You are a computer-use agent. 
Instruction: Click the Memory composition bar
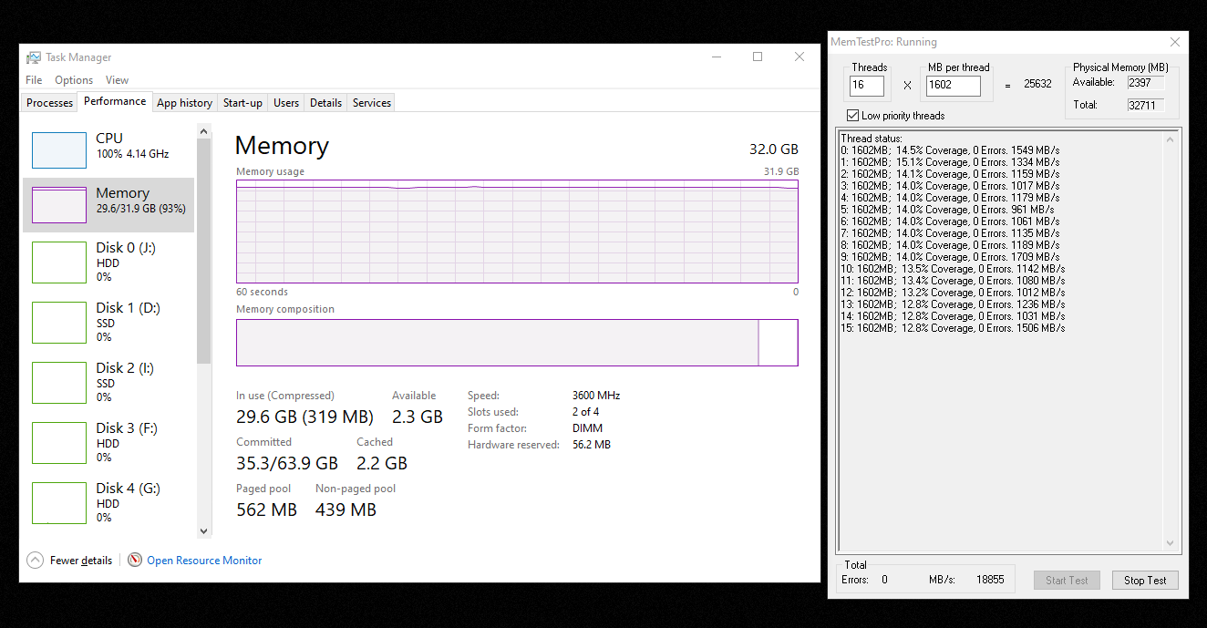[x=517, y=343]
